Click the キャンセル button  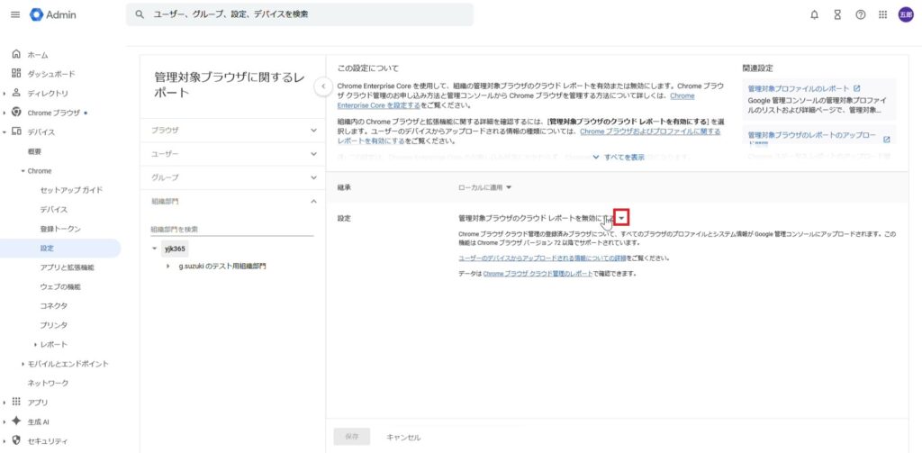tap(403, 437)
